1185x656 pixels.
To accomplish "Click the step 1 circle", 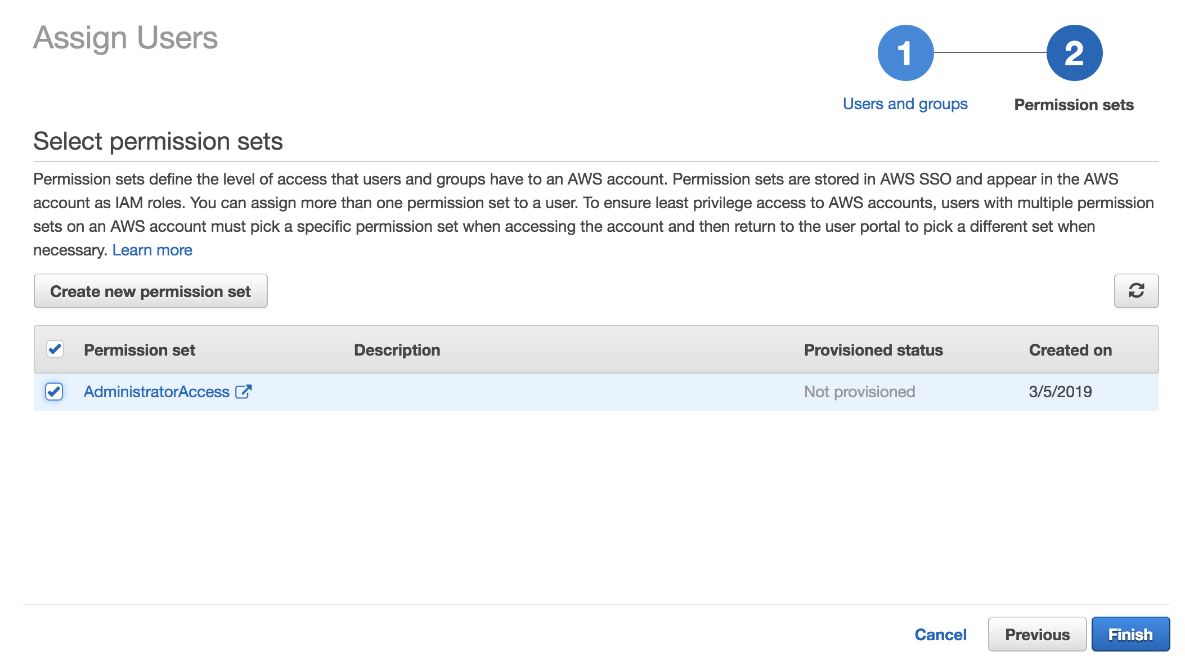I will point(905,53).
